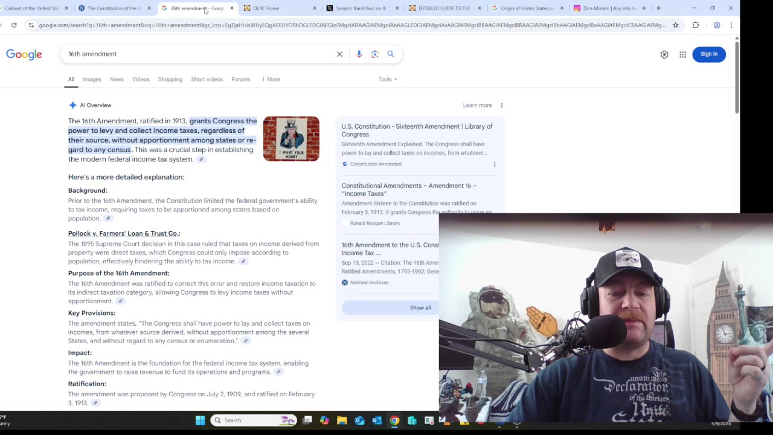Switch to The Constitution of the U.S. tab
773x435 pixels.
114,8
